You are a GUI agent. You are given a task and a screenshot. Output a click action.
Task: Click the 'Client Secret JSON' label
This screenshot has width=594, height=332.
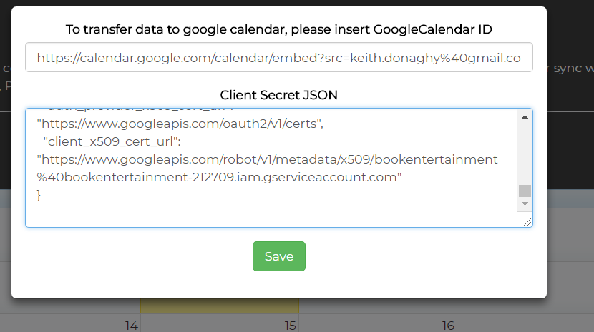(279, 95)
